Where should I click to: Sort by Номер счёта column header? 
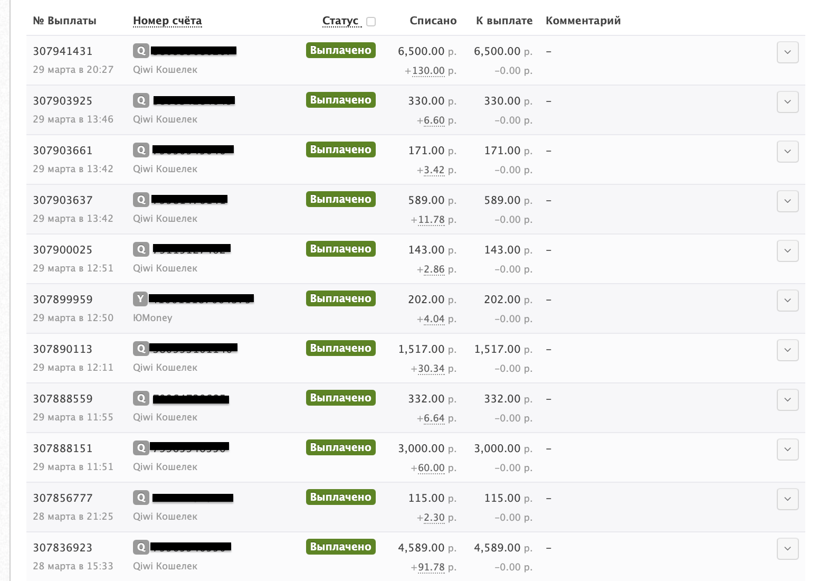click(x=167, y=21)
